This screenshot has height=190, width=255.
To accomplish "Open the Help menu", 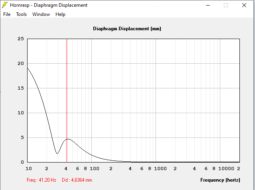I will [x=60, y=14].
